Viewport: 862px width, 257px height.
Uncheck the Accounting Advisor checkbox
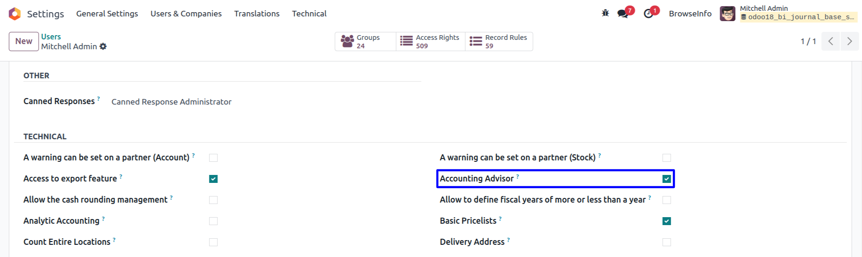[x=666, y=179]
